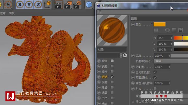This screenshot has width=188, height=105.
Task: Click the grip handle icon in material editor
Action: (99, 12)
